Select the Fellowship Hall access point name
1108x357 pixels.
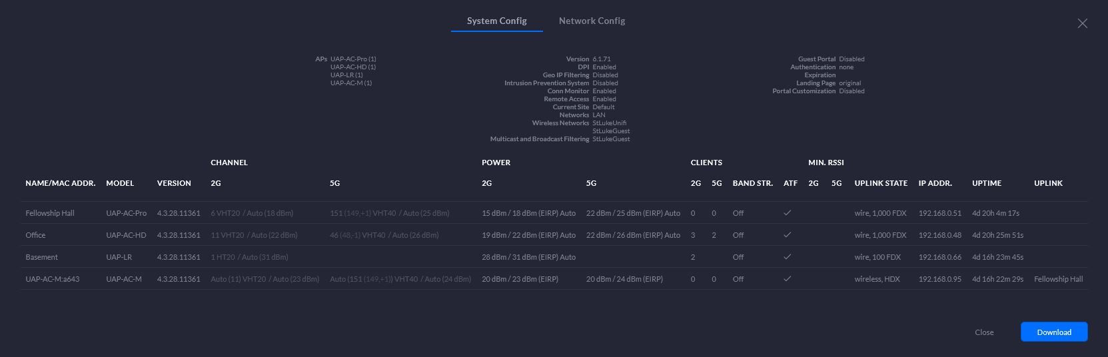[50, 213]
